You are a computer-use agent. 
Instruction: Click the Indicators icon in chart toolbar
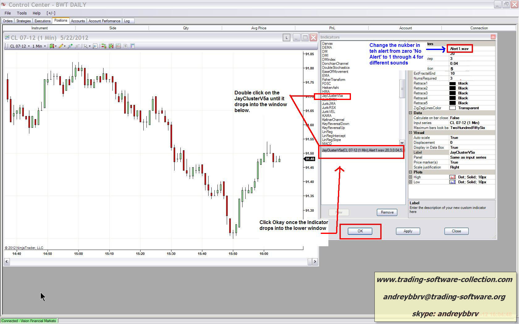111,46
